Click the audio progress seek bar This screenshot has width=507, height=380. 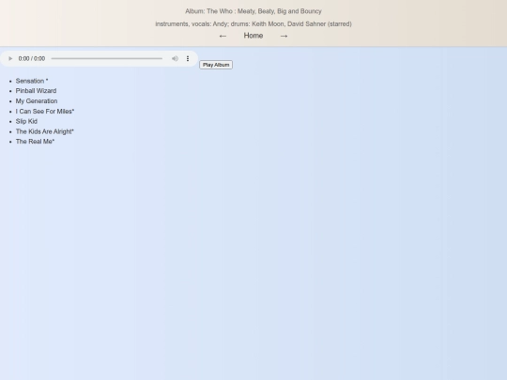pyautogui.click(x=107, y=58)
